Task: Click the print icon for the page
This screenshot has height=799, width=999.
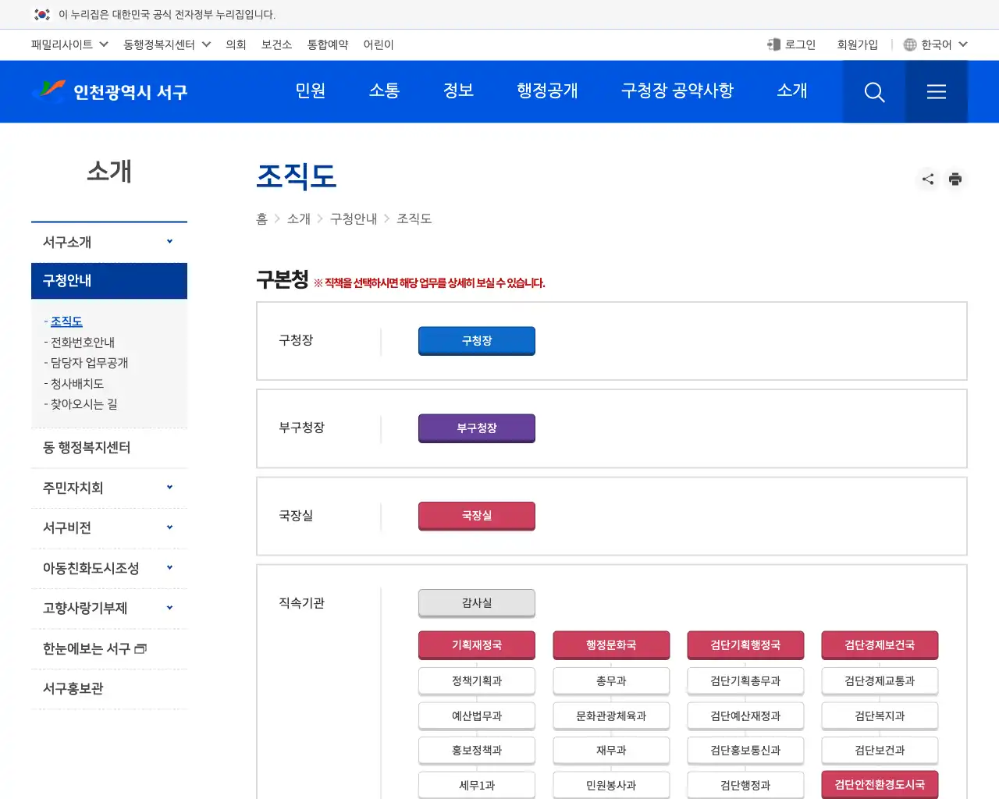Action: 955,179
